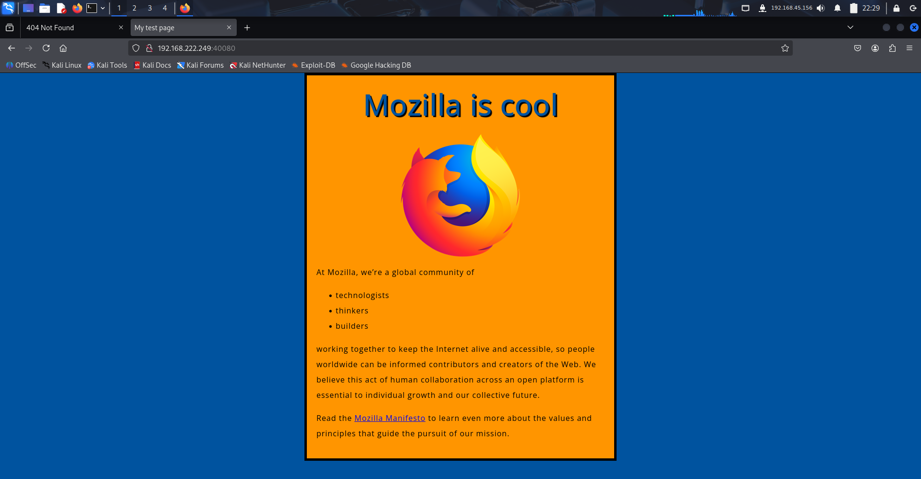Switch to workspace 4
Viewport: 921px width, 479px height.
coord(165,8)
